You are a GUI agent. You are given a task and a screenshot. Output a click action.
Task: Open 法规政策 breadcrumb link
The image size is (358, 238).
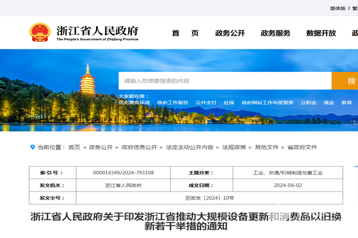click(x=234, y=147)
